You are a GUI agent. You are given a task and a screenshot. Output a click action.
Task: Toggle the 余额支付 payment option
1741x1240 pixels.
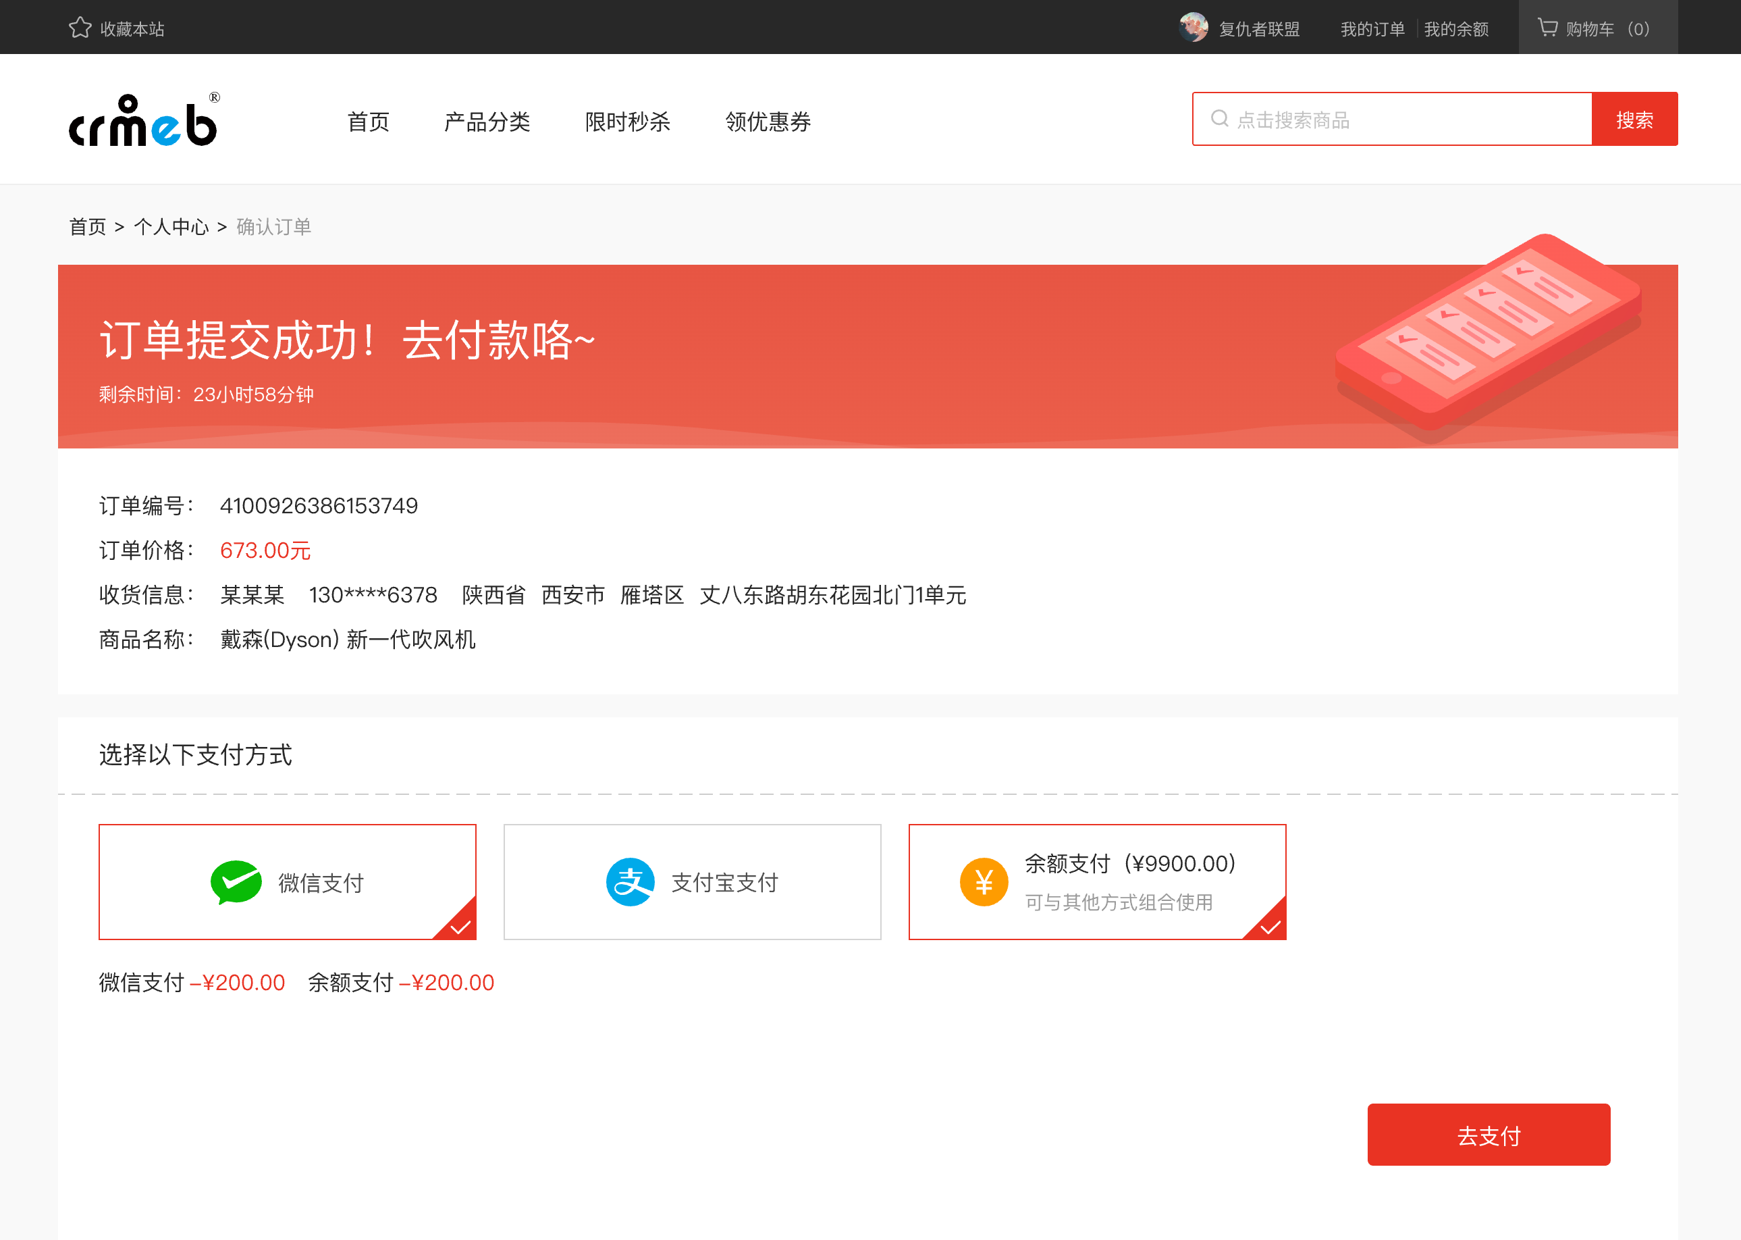pos(1098,882)
